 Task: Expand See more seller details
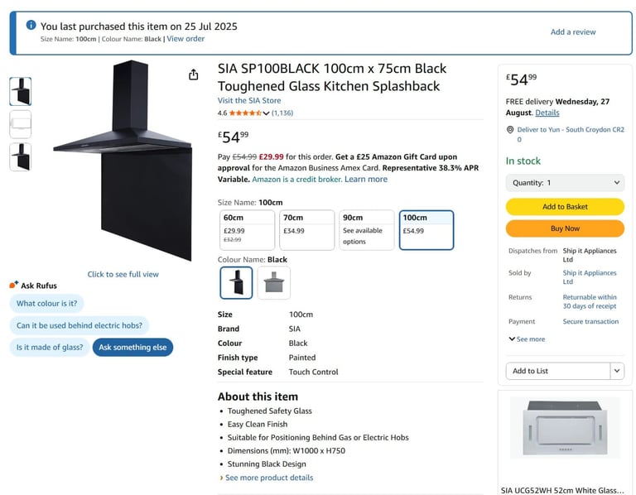coord(527,339)
